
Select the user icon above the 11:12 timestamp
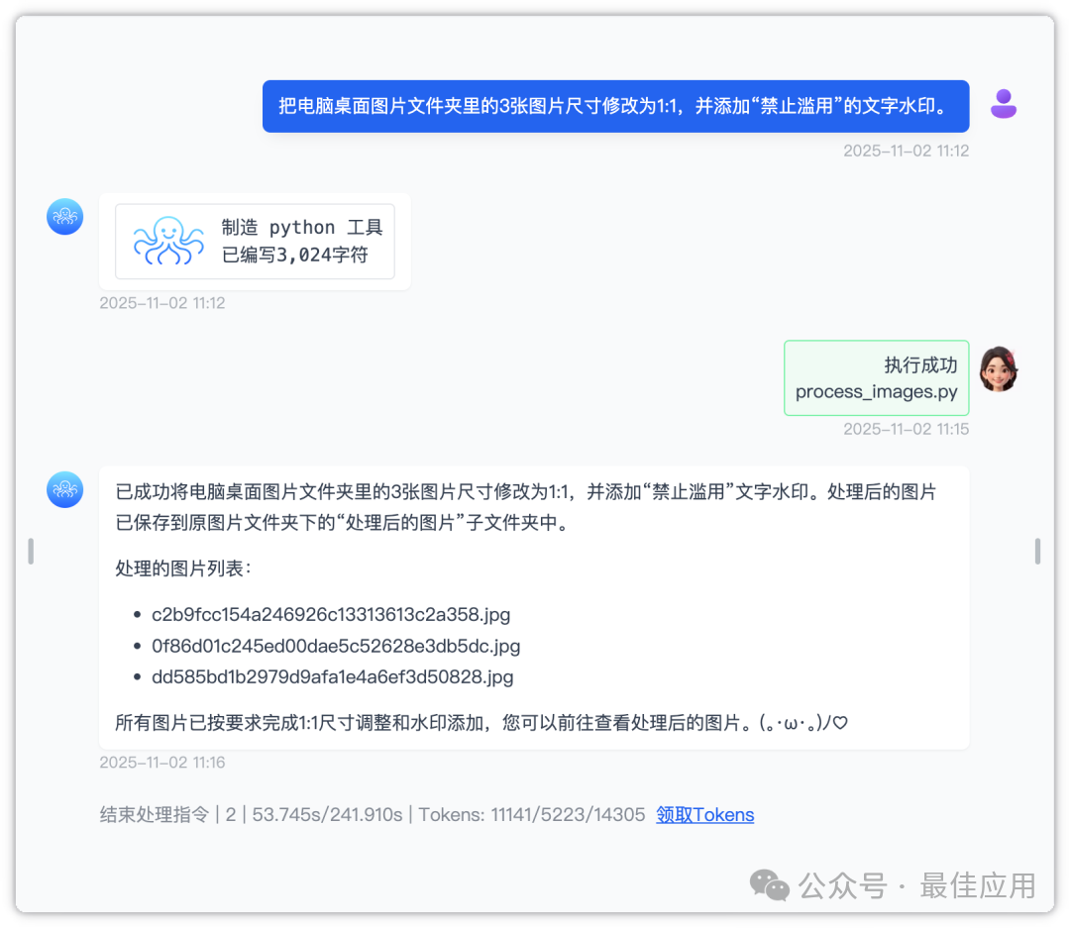pos(1004,102)
